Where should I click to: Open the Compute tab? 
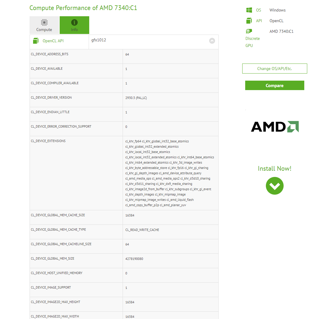coord(44,25)
